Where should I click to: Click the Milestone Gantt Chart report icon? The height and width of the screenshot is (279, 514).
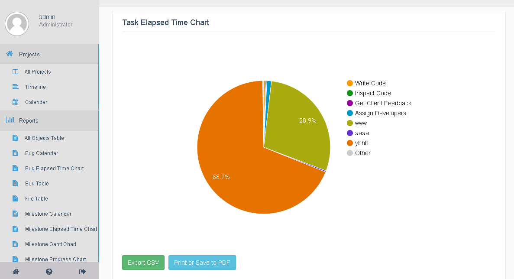pyautogui.click(x=15, y=244)
